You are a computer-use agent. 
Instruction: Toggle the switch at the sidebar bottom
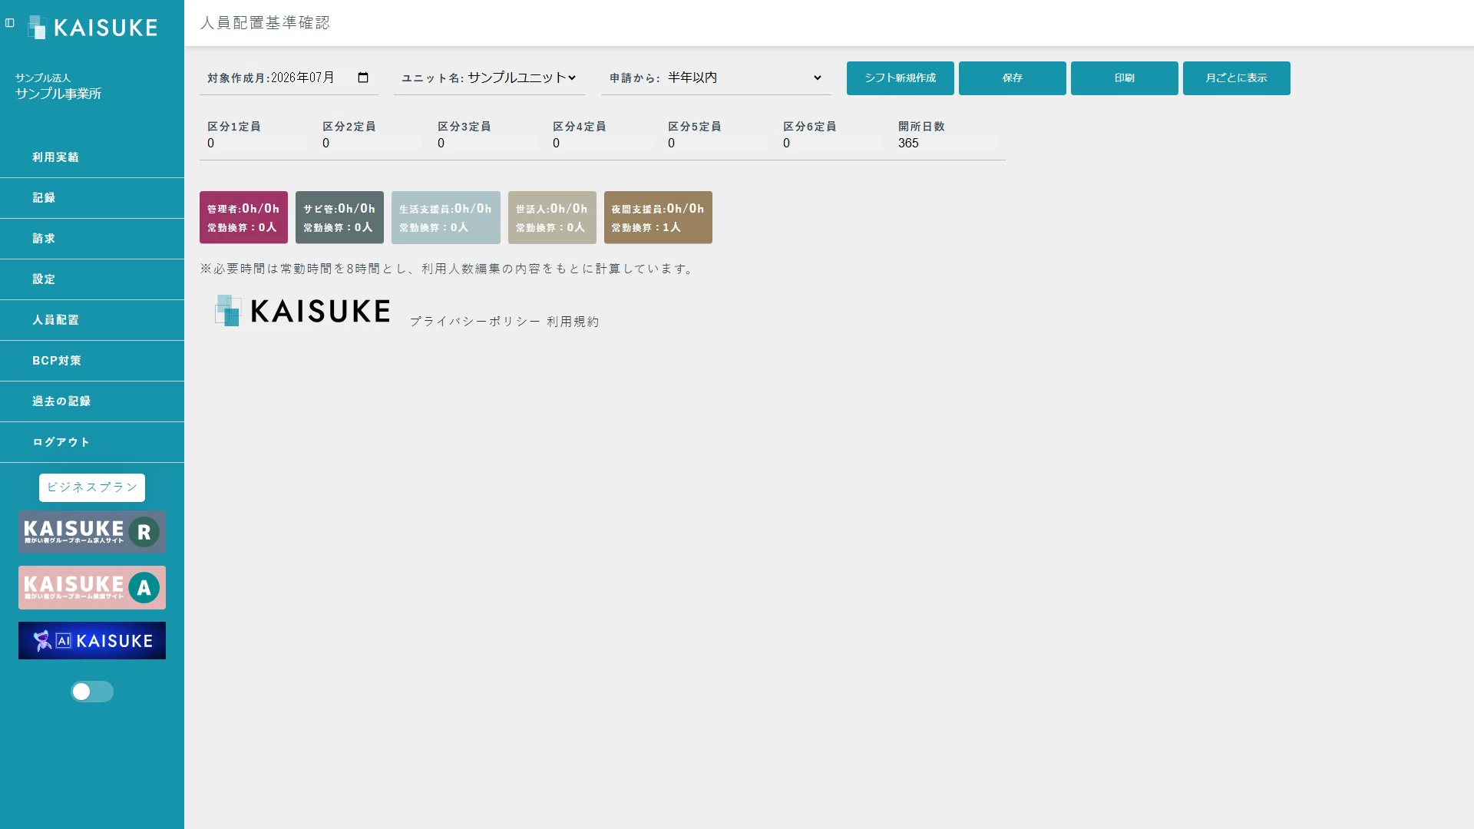pyautogui.click(x=92, y=692)
